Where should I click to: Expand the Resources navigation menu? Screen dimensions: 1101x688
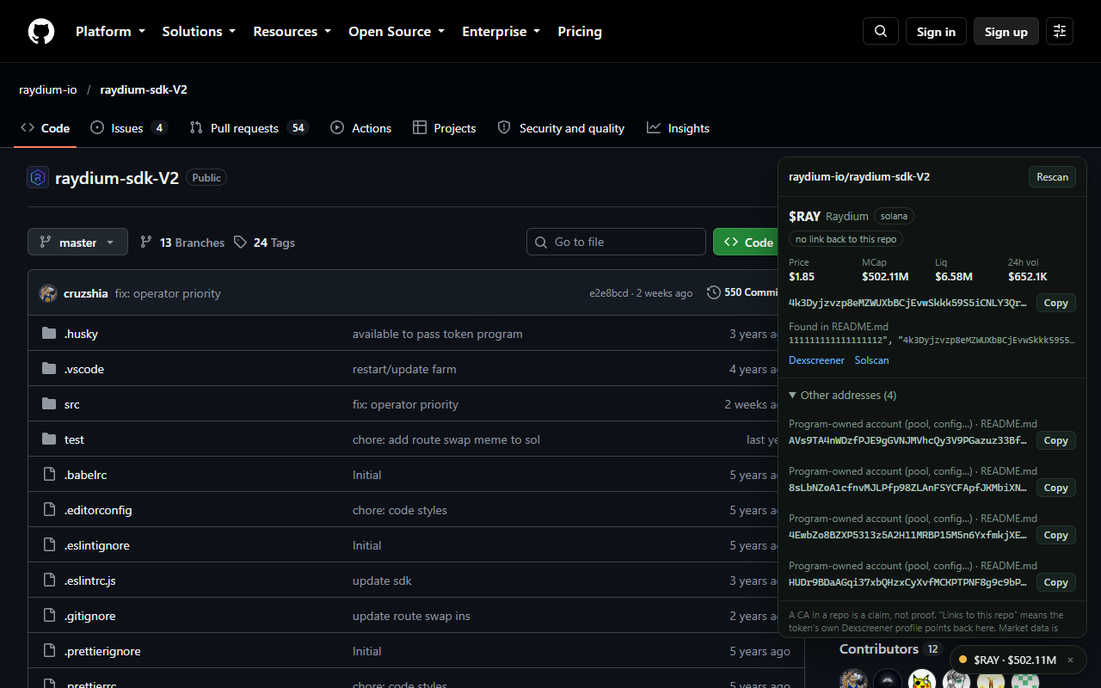click(x=292, y=32)
